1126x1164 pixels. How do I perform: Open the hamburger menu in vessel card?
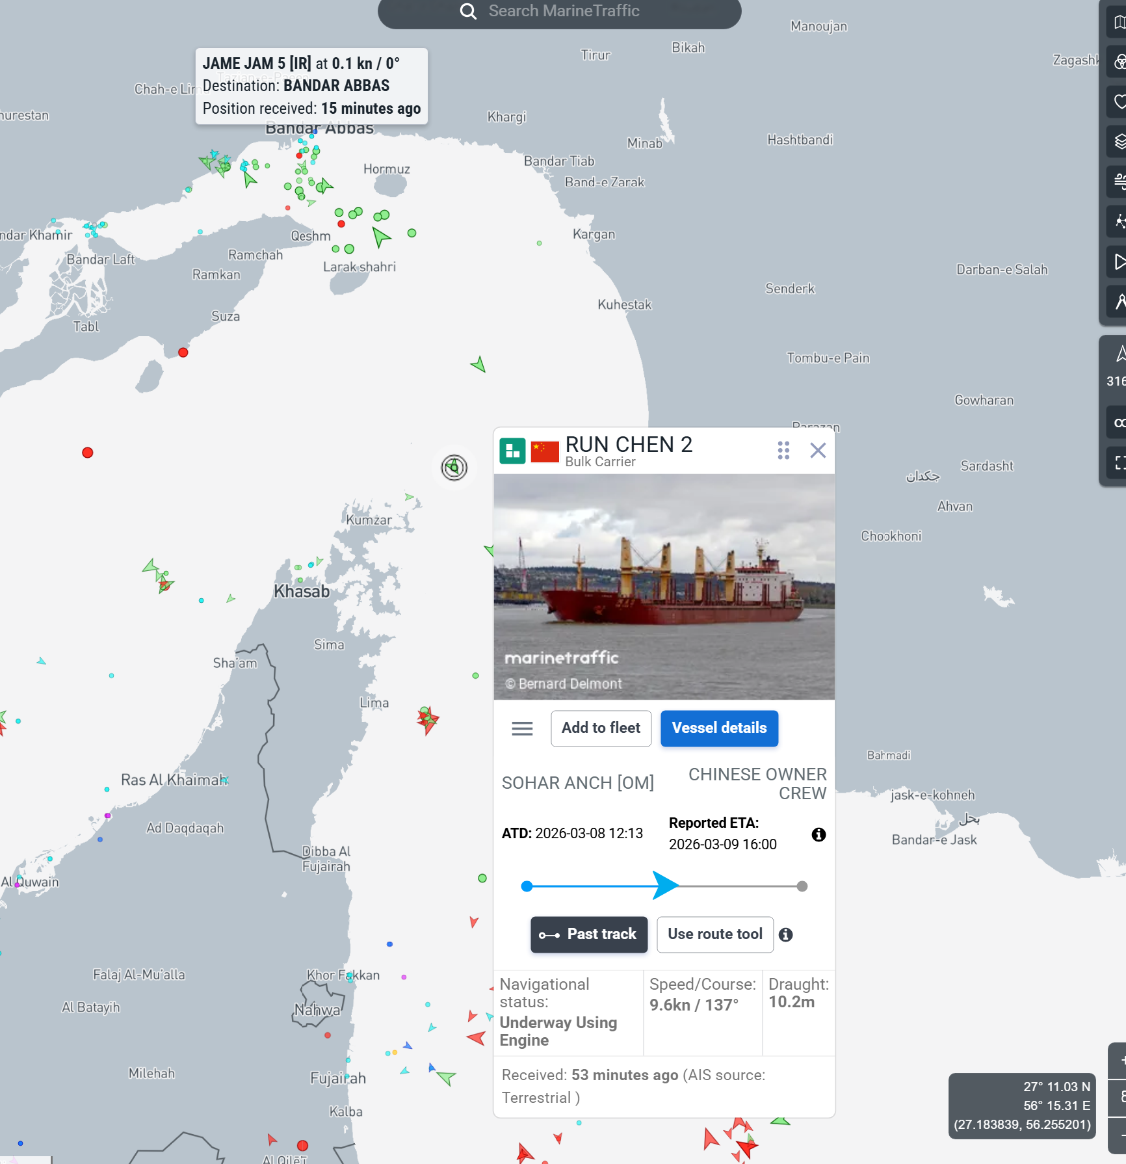pos(522,728)
